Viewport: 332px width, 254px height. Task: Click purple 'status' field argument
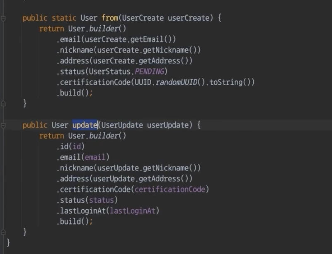pos(101,200)
